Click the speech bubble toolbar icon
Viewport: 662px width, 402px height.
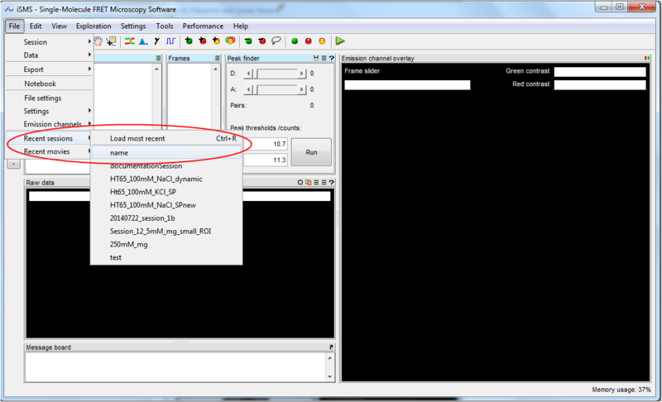click(276, 41)
